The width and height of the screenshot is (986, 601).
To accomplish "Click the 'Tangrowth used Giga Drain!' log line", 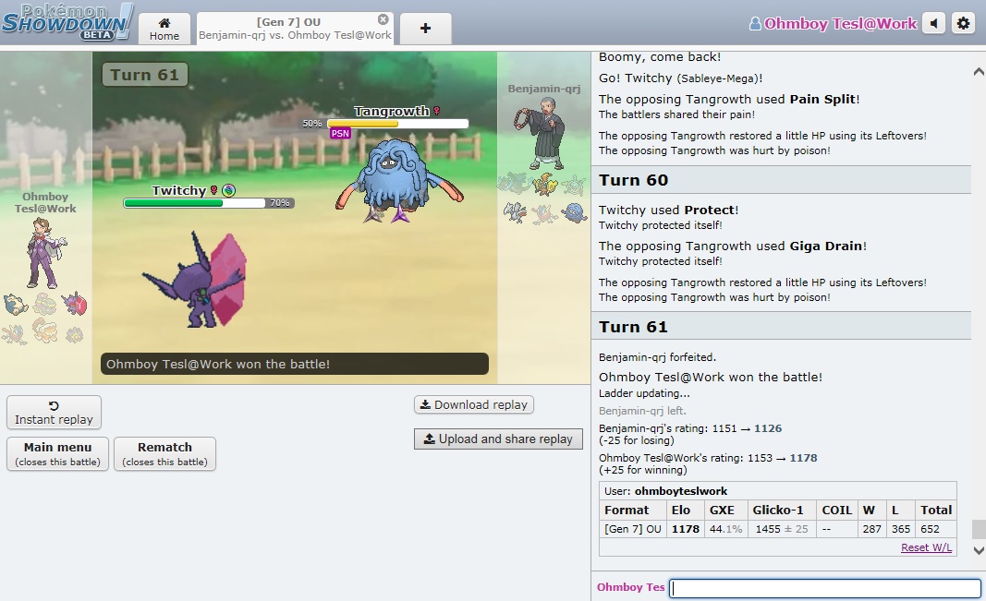I will coord(733,246).
